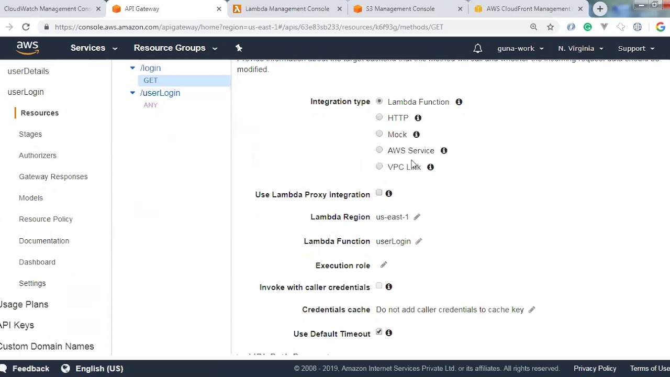The width and height of the screenshot is (670, 377).
Task: Bookmark page with the star icon
Action: click(550, 27)
